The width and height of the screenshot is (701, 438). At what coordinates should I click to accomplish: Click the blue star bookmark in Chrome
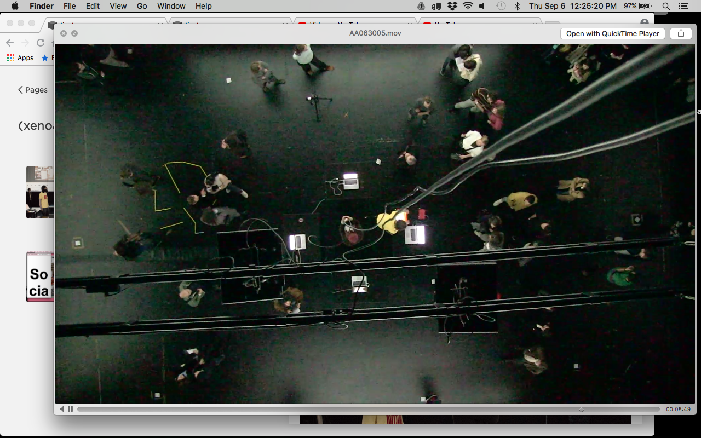(45, 58)
